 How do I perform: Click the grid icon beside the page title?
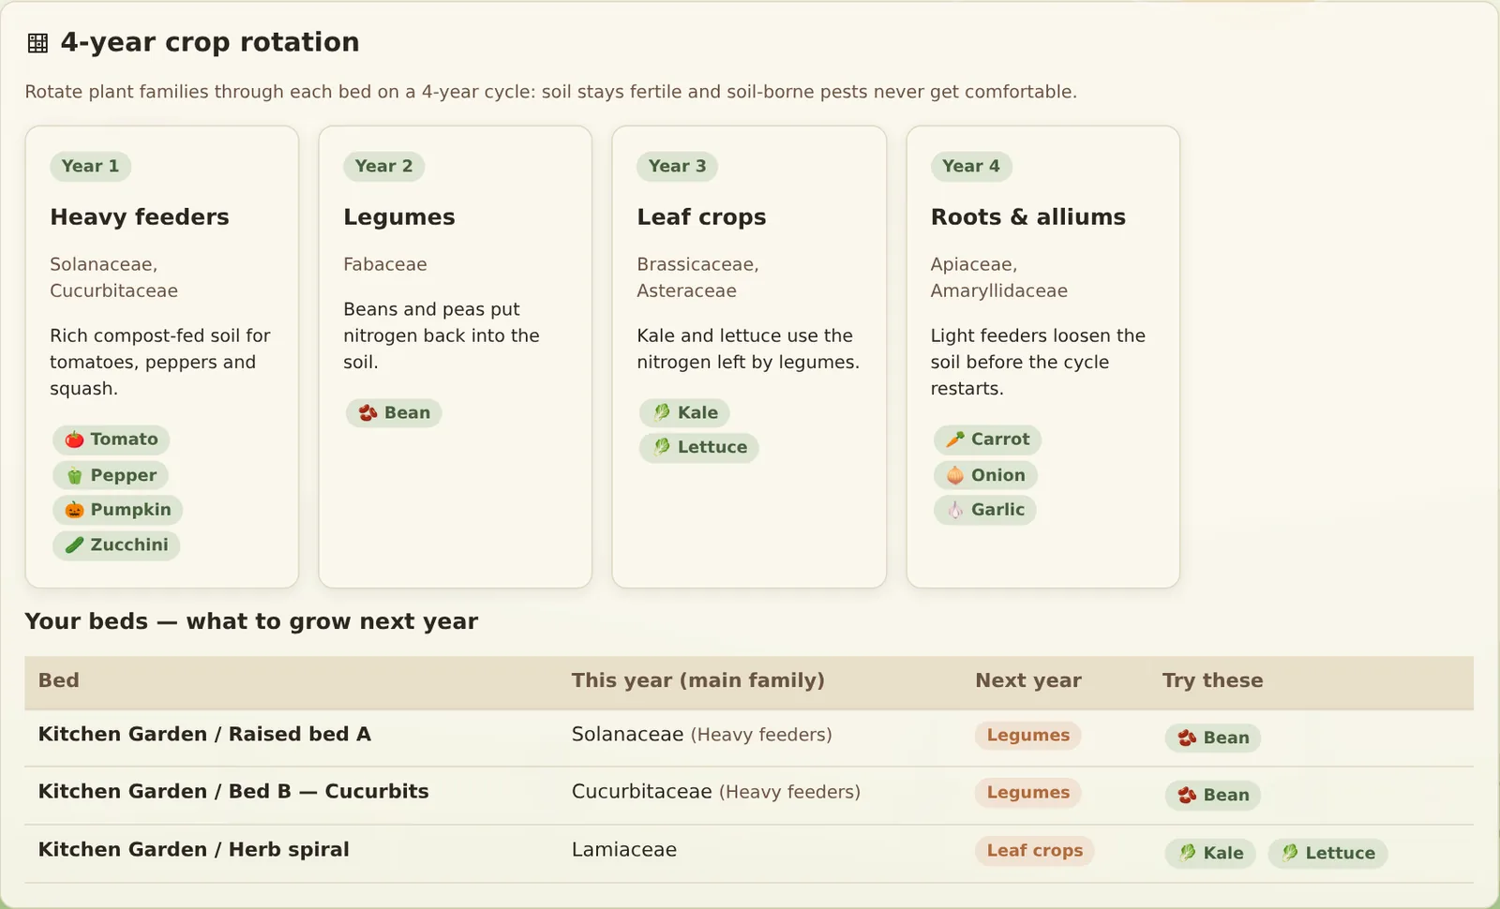click(37, 43)
